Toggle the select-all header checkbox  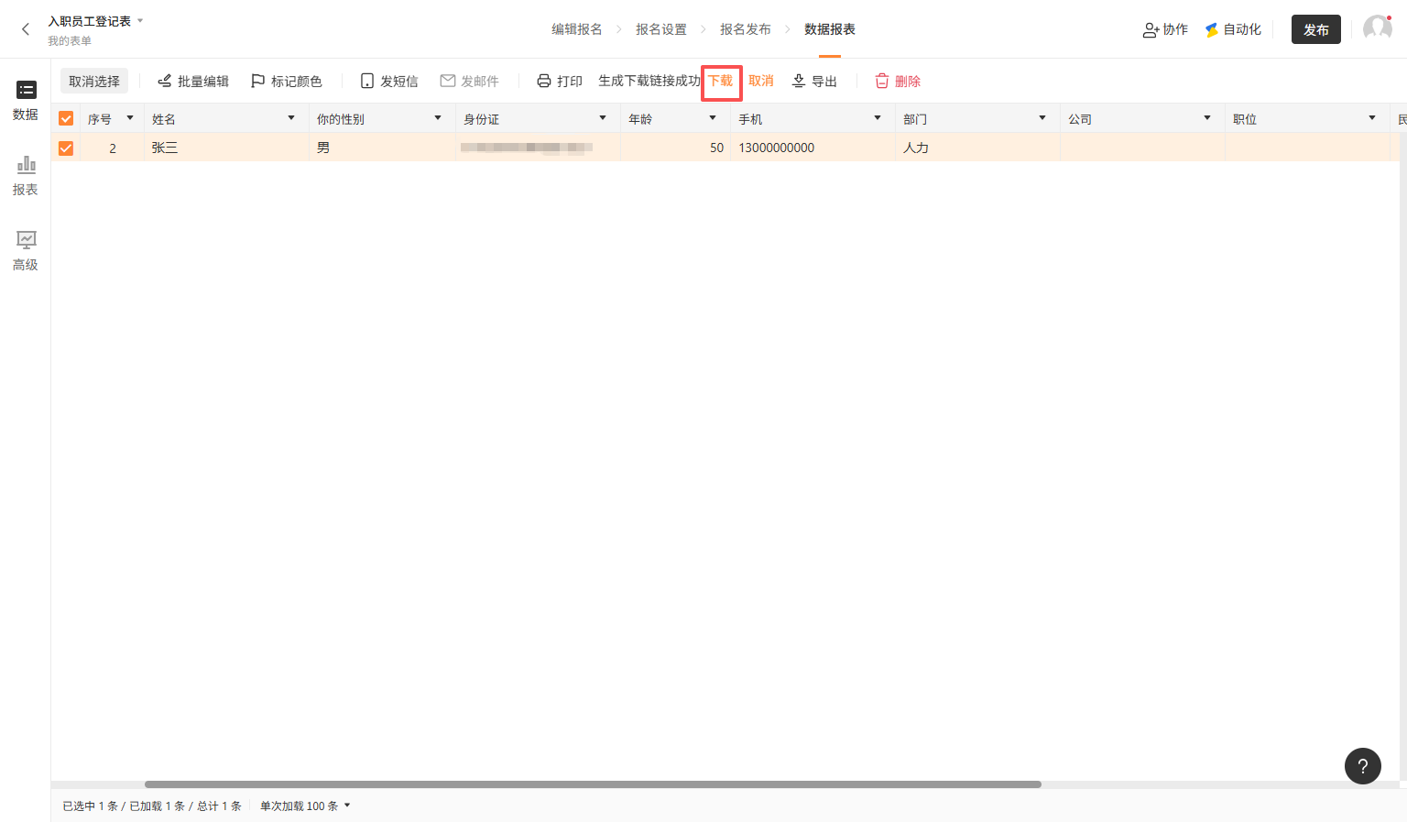[x=66, y=119]
